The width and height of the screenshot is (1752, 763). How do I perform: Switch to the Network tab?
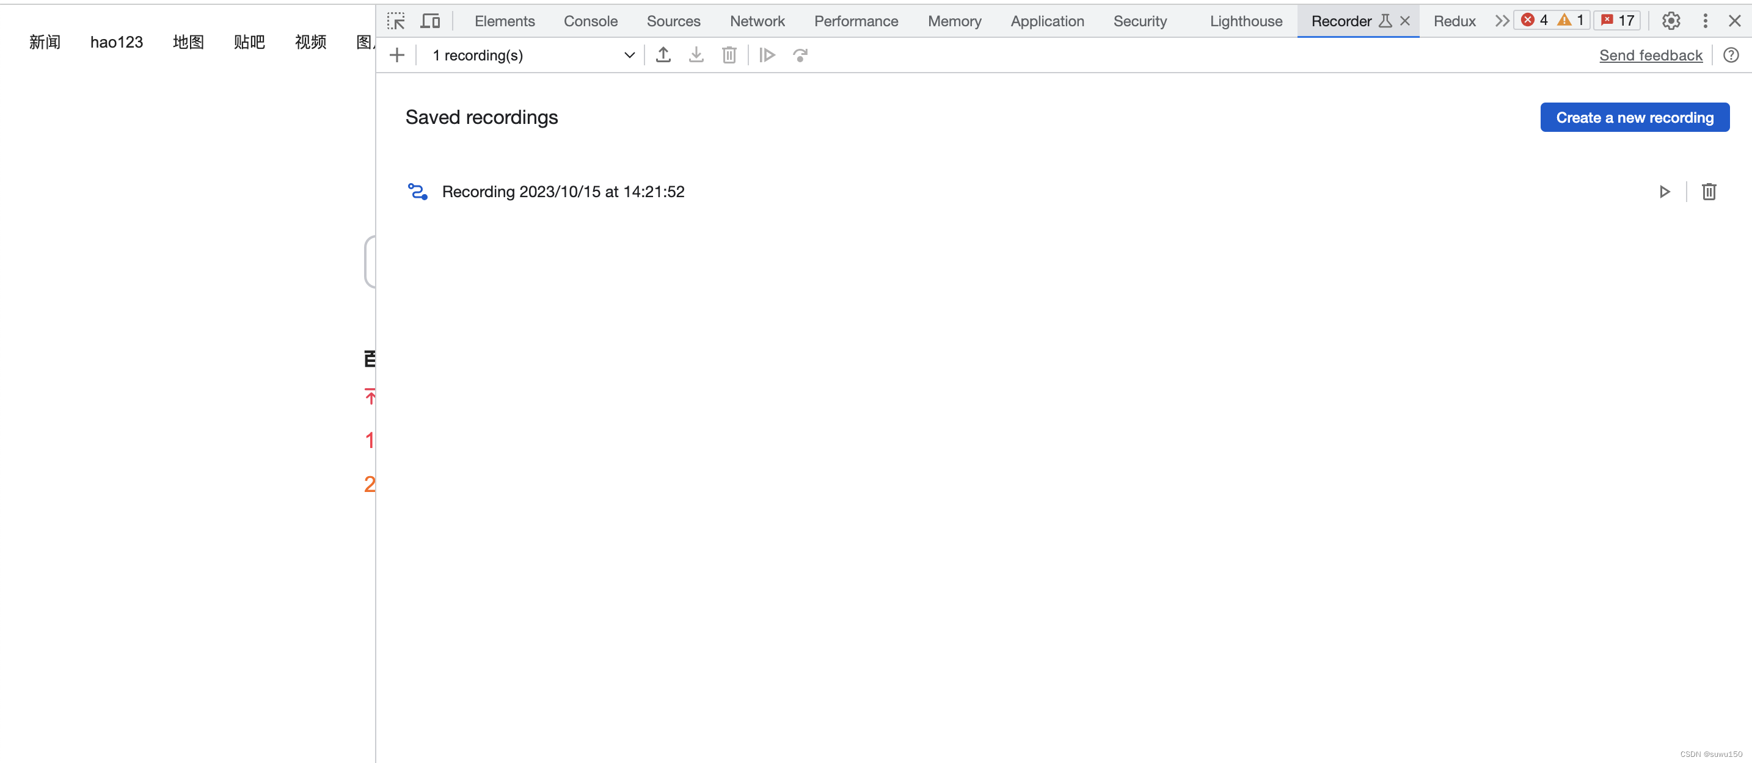[x=757, y=21]
